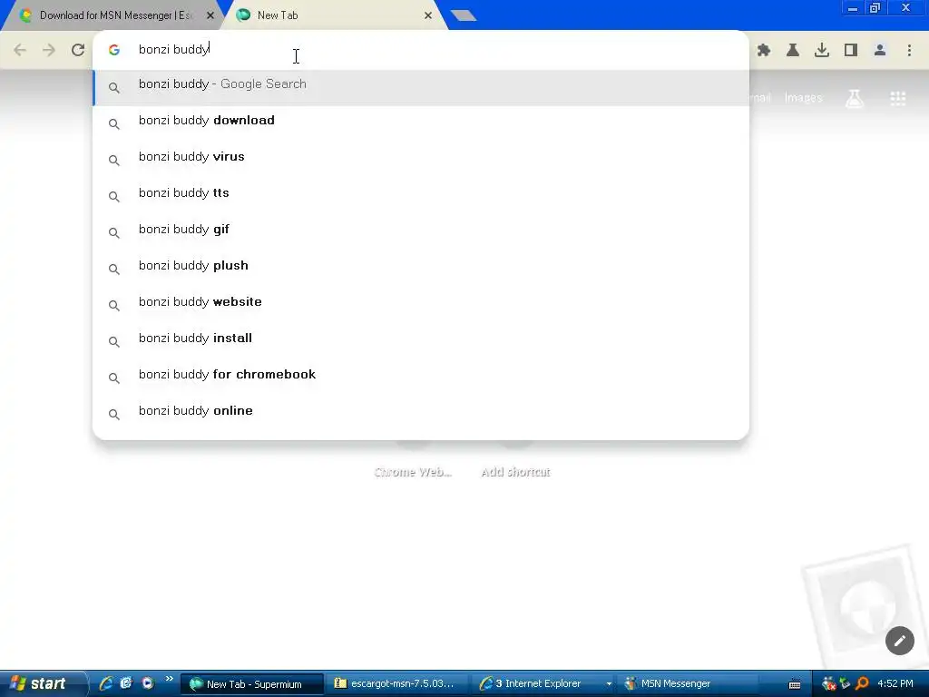929x697 pixels.
Task: Open the escargot-msn-7.5.03 taskbar item
Action: coord(397,684)
